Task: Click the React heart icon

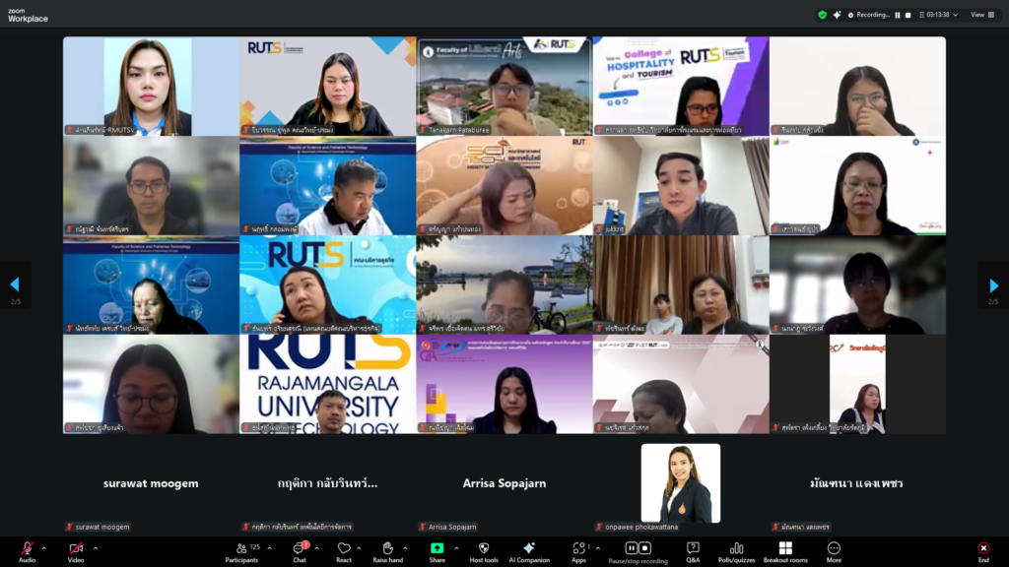Action: [344, 548]
